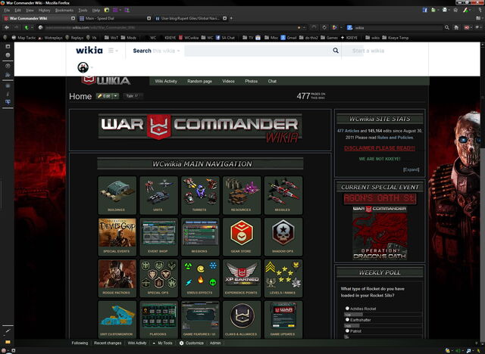Open the Shadow Ops skull tile
485x354 pixels.
283,237
